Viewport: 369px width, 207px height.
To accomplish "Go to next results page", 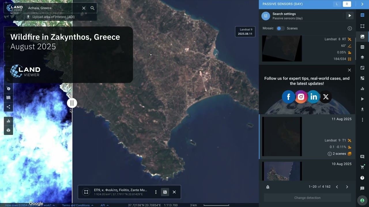I will (347, 187).
